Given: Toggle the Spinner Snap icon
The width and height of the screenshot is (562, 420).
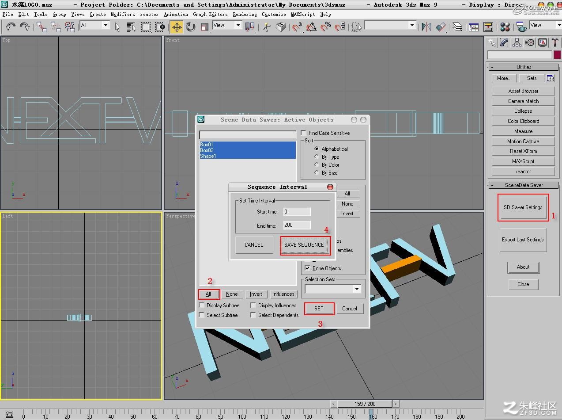Looking at the screenshot, I should coord(340,27).
